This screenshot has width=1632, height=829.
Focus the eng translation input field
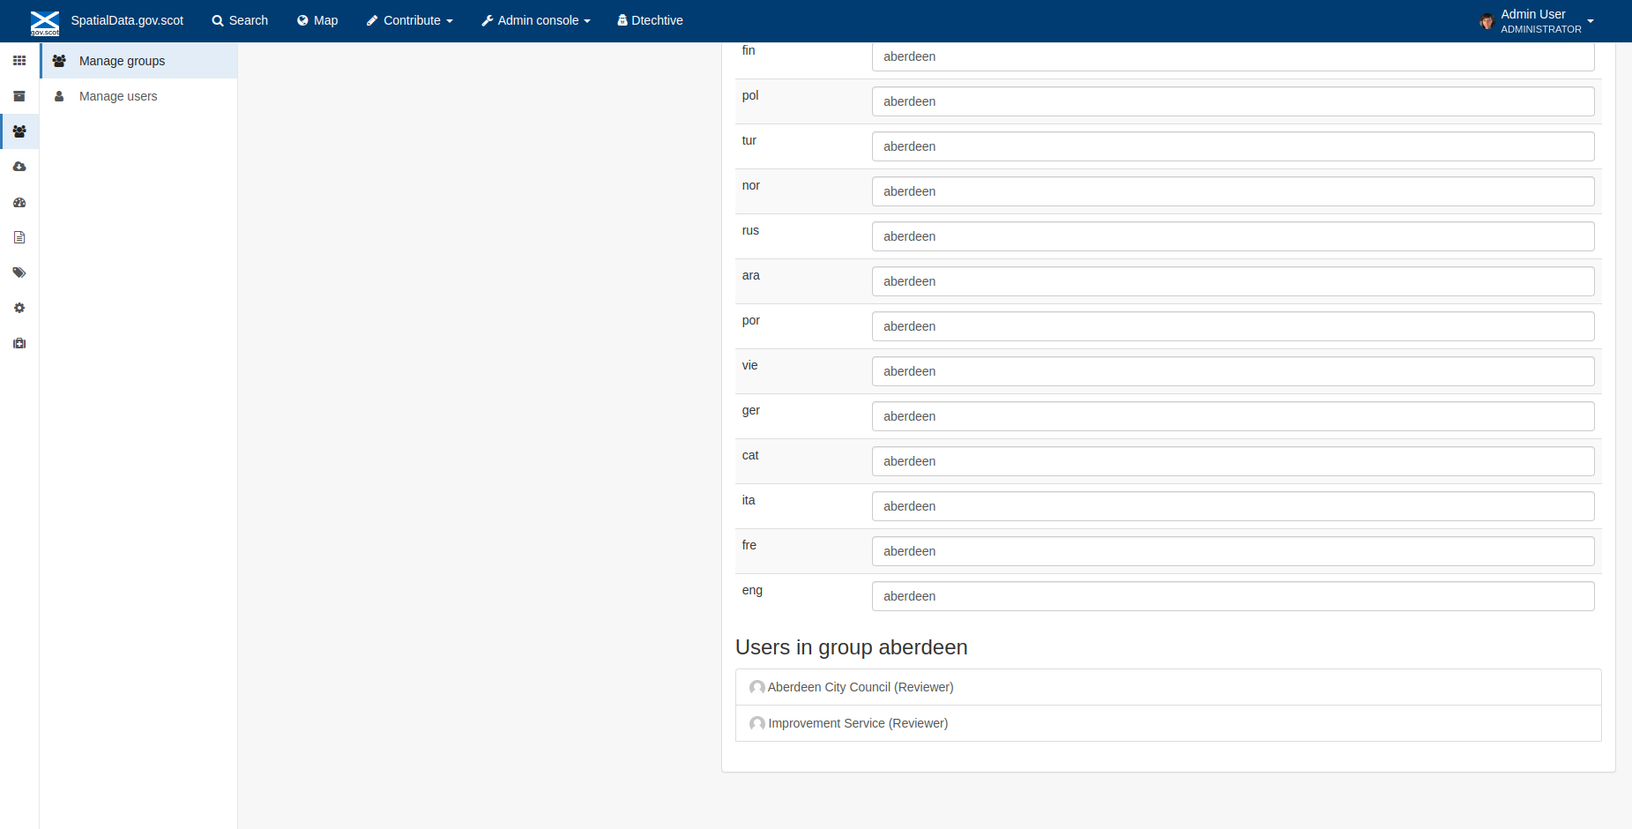(1233, 596)
